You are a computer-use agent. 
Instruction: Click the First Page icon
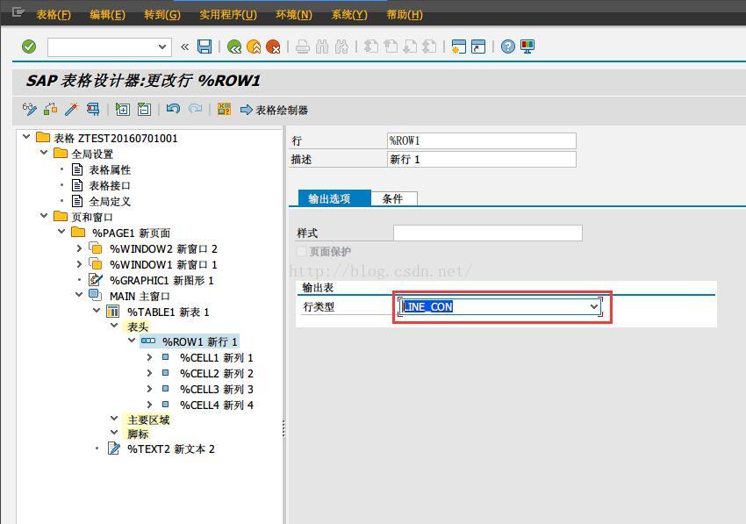coord(371,47)
